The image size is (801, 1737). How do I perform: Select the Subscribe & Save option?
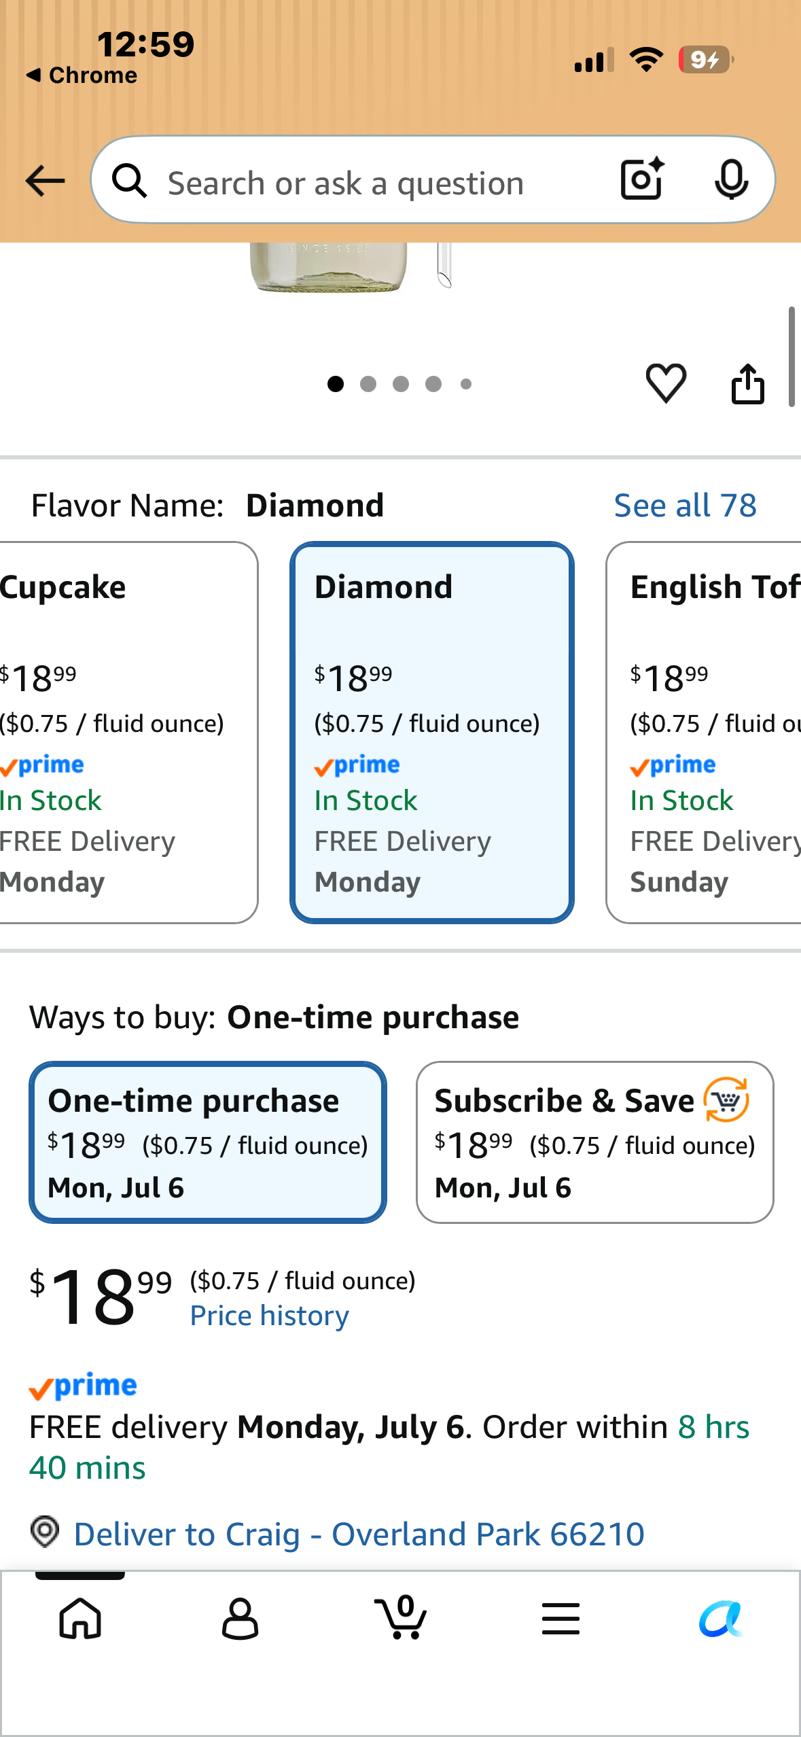point(595,1142)
